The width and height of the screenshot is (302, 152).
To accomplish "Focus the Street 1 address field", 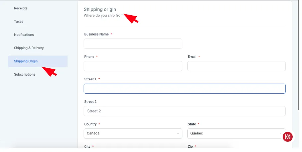I will coord(185,89).
